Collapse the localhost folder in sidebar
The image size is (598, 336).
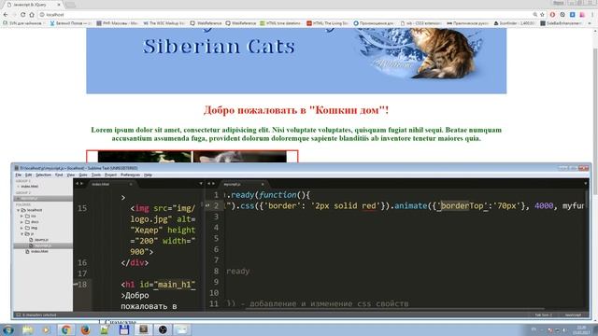18,210
